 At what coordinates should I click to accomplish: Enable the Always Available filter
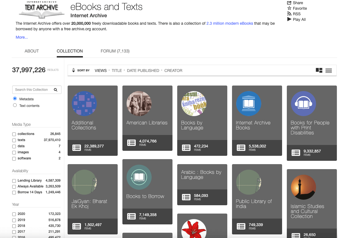click(14, 187)
